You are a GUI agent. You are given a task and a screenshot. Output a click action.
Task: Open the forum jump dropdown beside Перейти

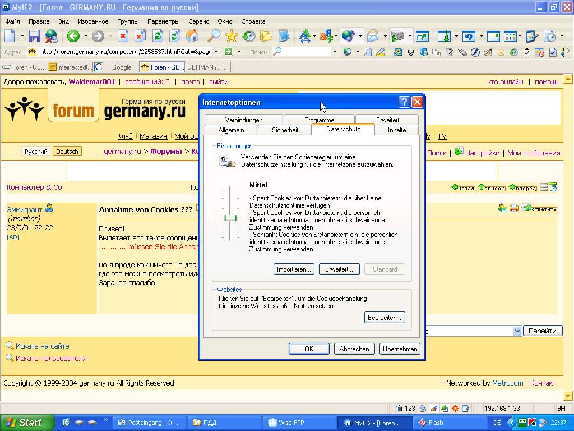click(517, 331)
